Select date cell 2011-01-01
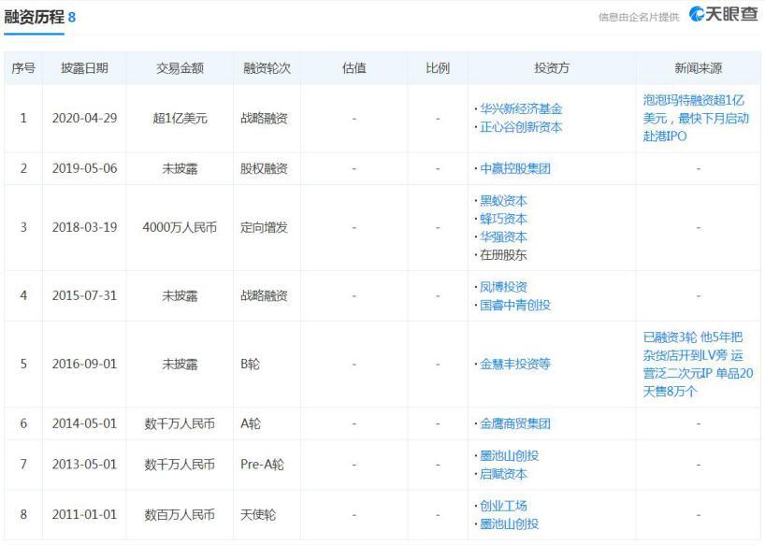Image resolution: width=765 pixels, height=545 pixels. (x=84, y=515)
